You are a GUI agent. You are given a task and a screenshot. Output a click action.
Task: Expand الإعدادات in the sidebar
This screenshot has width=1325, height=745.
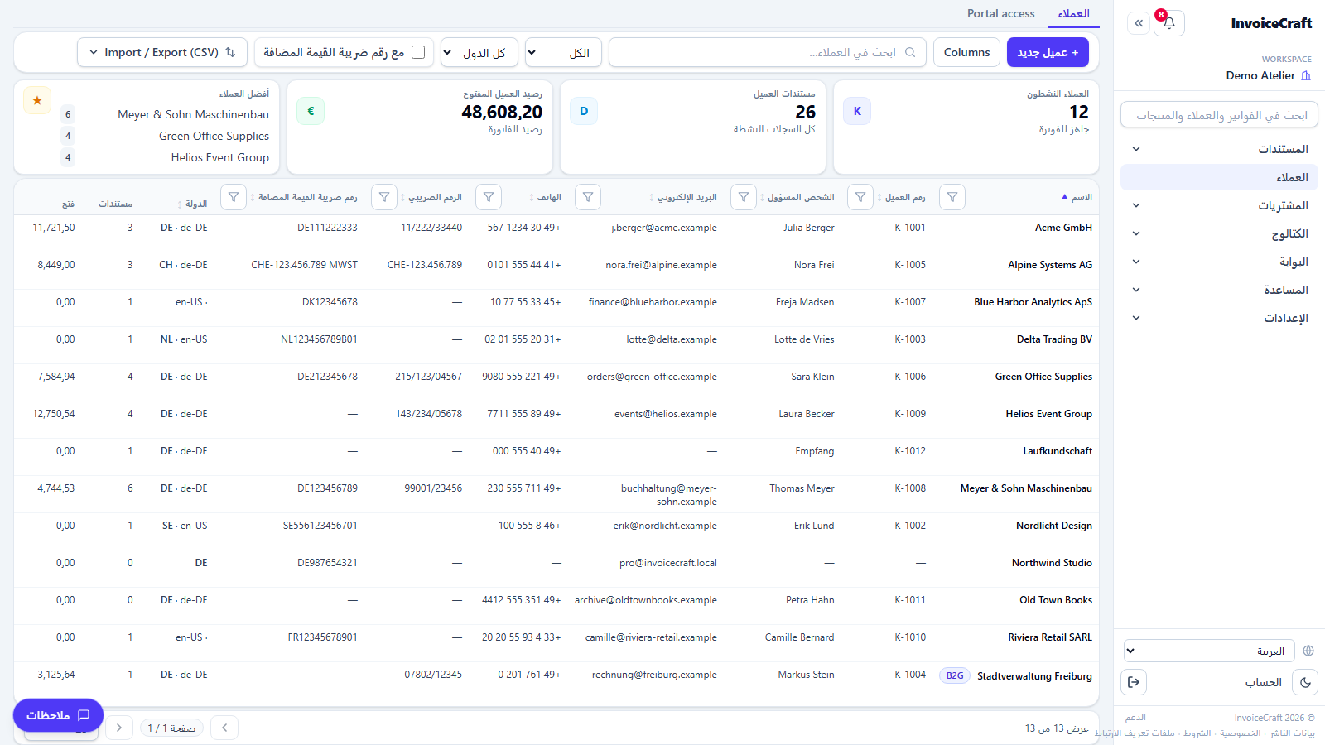(1219, 318)
